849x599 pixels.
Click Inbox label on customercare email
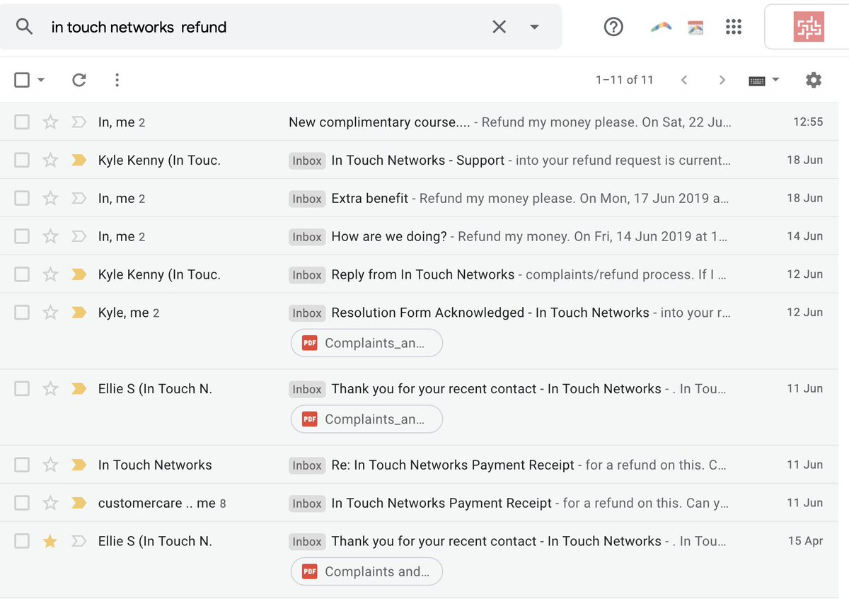click(x=307, y=504)
